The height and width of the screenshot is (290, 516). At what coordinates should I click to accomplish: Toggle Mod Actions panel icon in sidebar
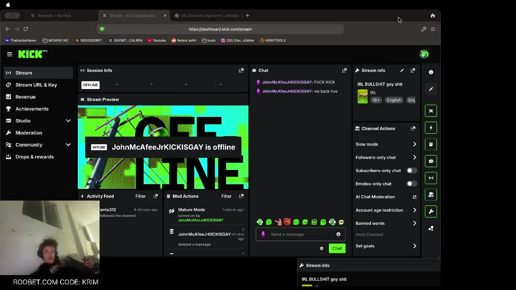click(431, 144)
